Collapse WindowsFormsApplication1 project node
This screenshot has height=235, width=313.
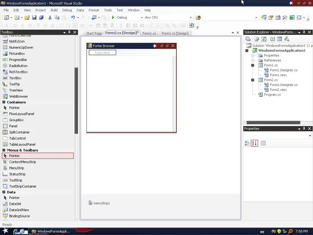tap(247, 50)
